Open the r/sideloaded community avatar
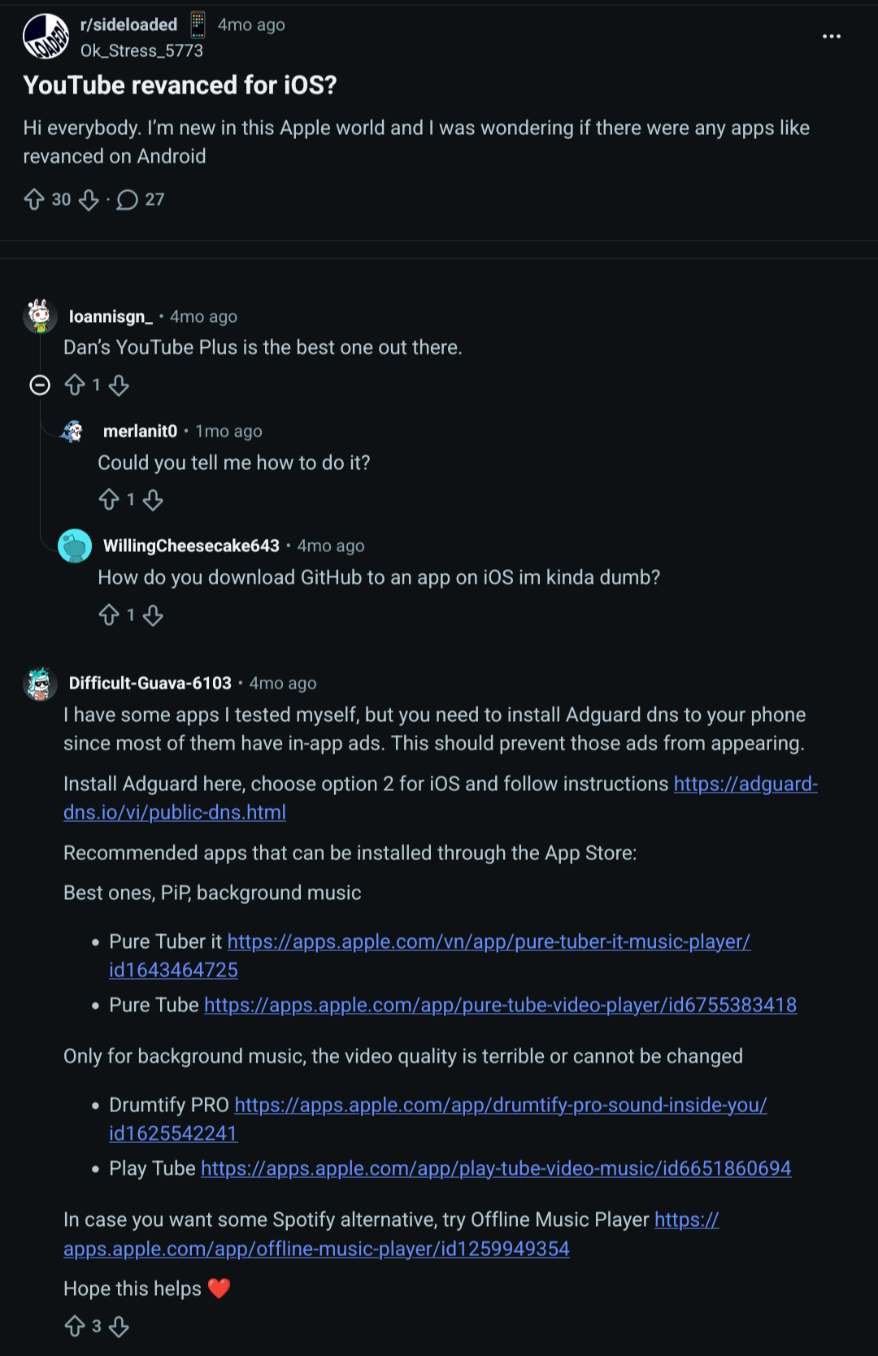 [46, 37]
